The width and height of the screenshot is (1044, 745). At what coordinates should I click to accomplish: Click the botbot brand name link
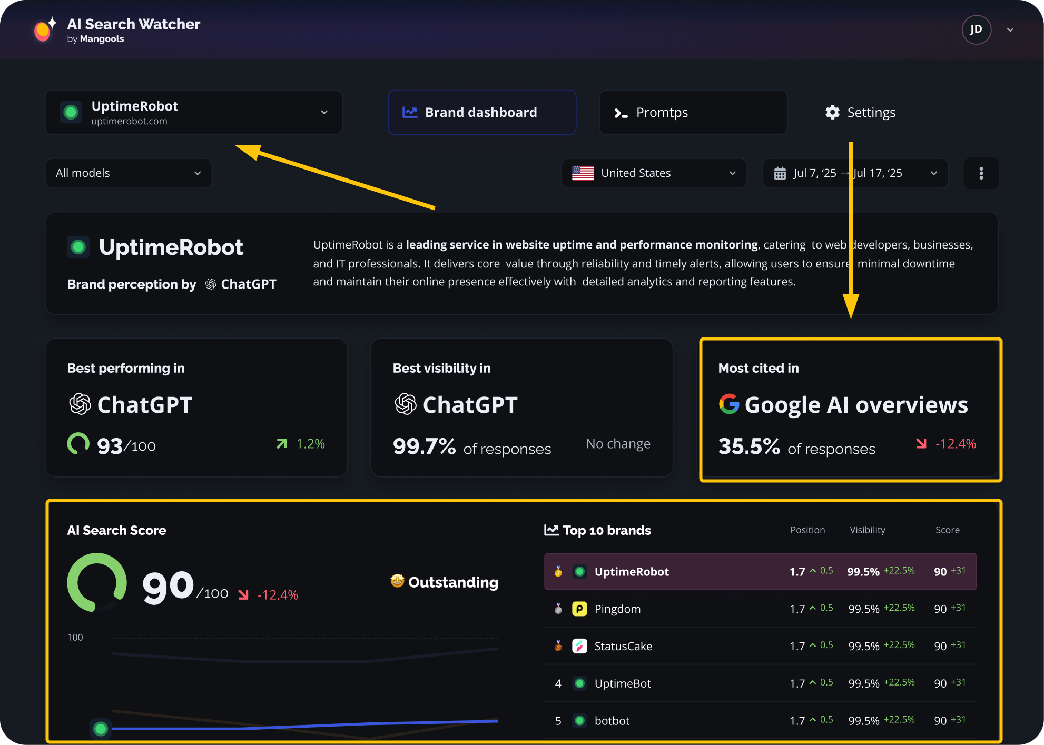612,721
